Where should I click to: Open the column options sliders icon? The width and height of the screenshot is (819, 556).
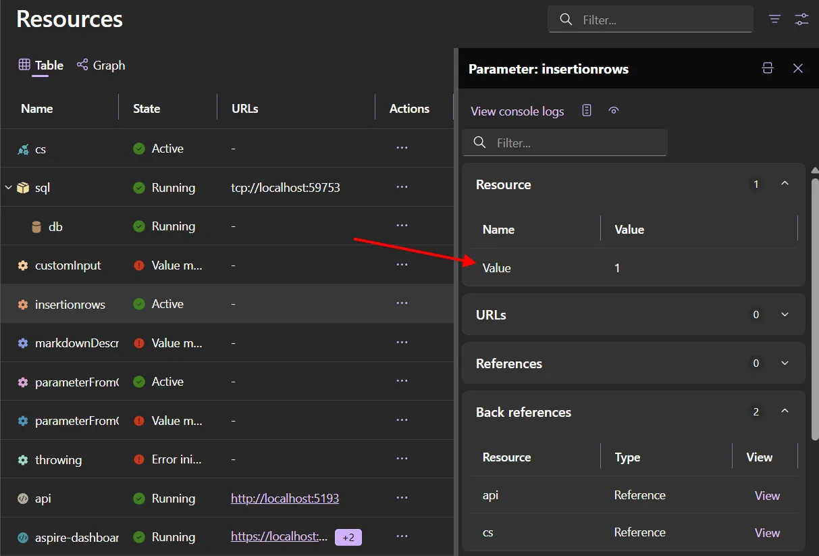tap(801, 19)
